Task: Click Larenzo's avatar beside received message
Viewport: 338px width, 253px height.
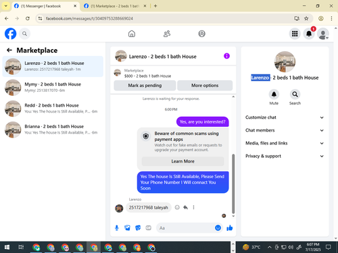Action: pyautogui.click(x=119, y=208)
